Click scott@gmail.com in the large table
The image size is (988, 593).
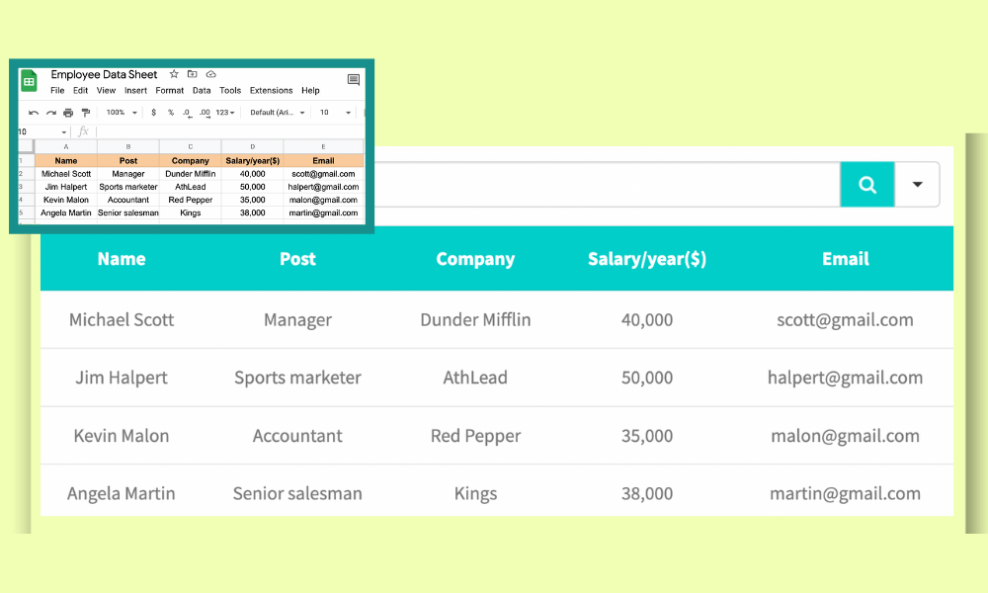[x=845, y=320]
